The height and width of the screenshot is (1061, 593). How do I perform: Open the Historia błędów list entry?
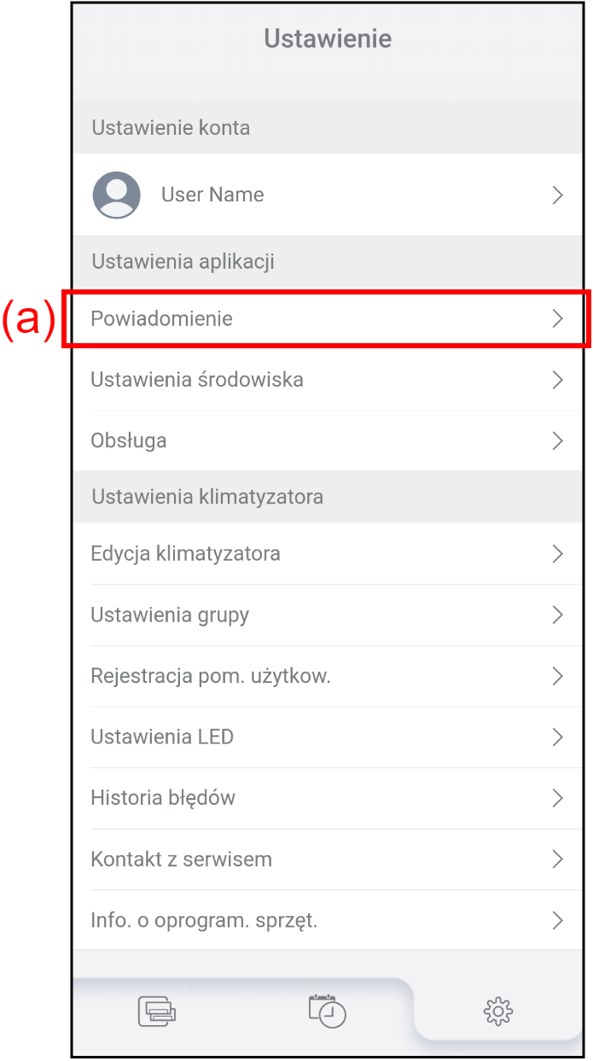click(x=163, y=798)
